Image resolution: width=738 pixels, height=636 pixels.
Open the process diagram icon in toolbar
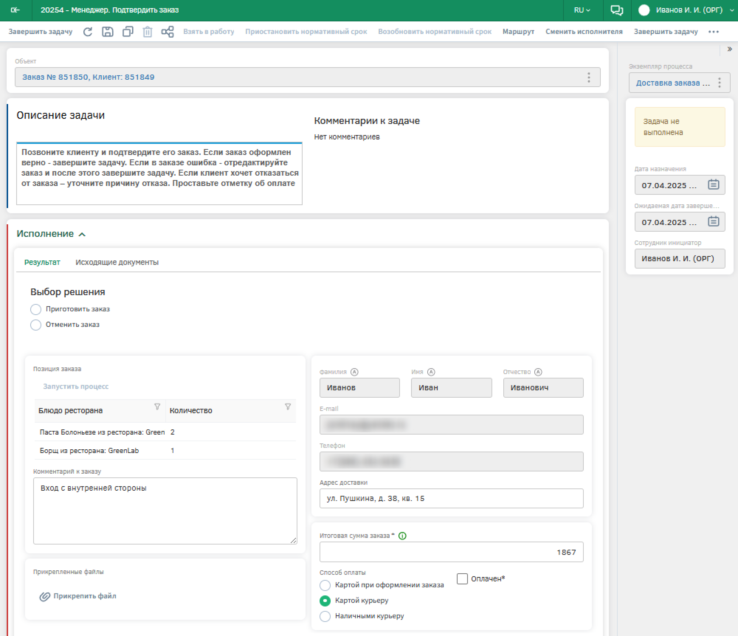tap(168, 32)
